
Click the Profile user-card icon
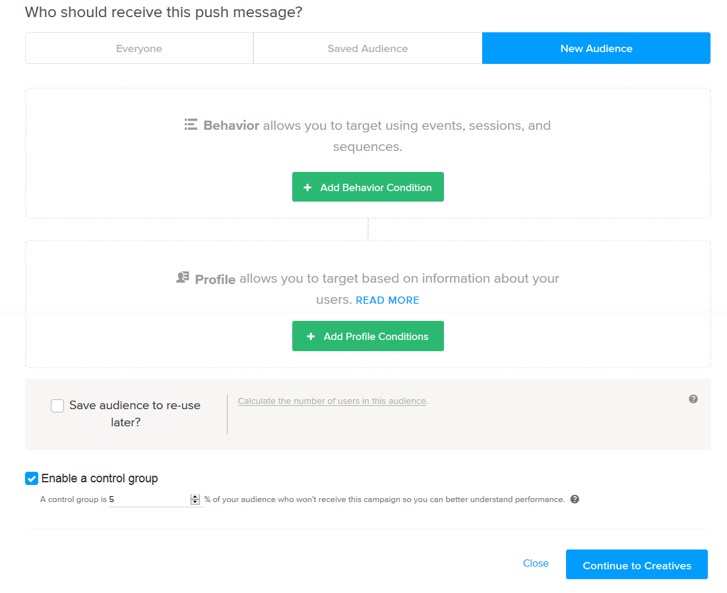click(183, 277)
